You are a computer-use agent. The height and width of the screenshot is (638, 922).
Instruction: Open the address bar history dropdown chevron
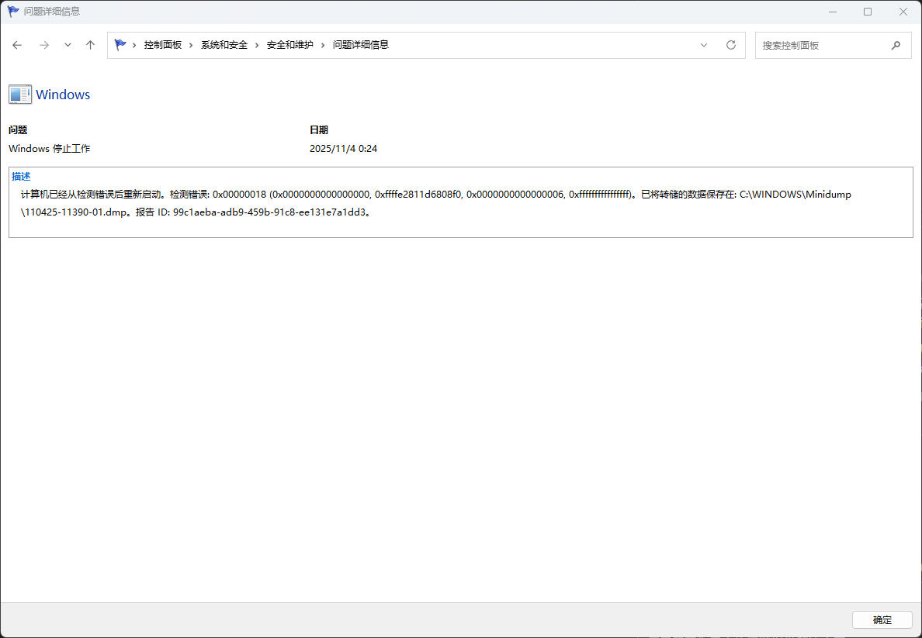(703, 45)
